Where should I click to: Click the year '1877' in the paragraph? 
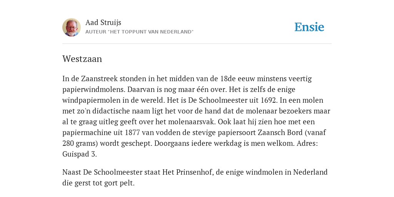[x=132, y=133]
